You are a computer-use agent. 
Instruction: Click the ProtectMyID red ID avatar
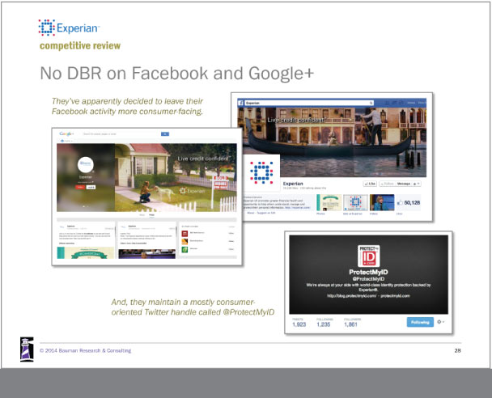click(x=368, y=256)
